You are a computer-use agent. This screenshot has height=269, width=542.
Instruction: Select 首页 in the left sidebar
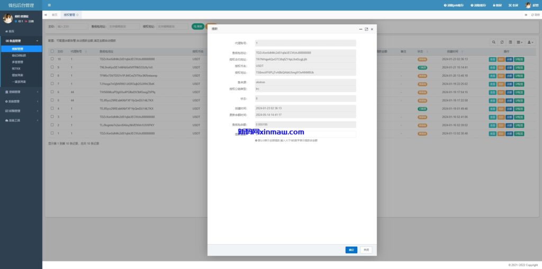[12, 32]
